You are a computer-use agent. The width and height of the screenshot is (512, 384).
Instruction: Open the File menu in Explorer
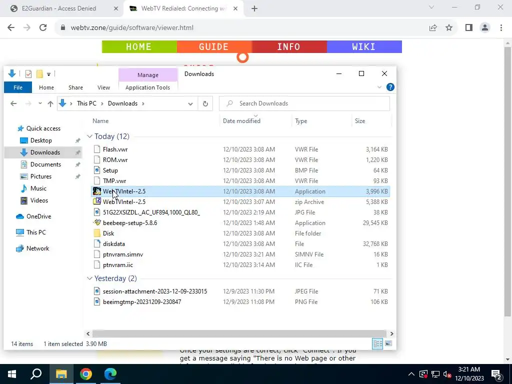pos(18,87)
